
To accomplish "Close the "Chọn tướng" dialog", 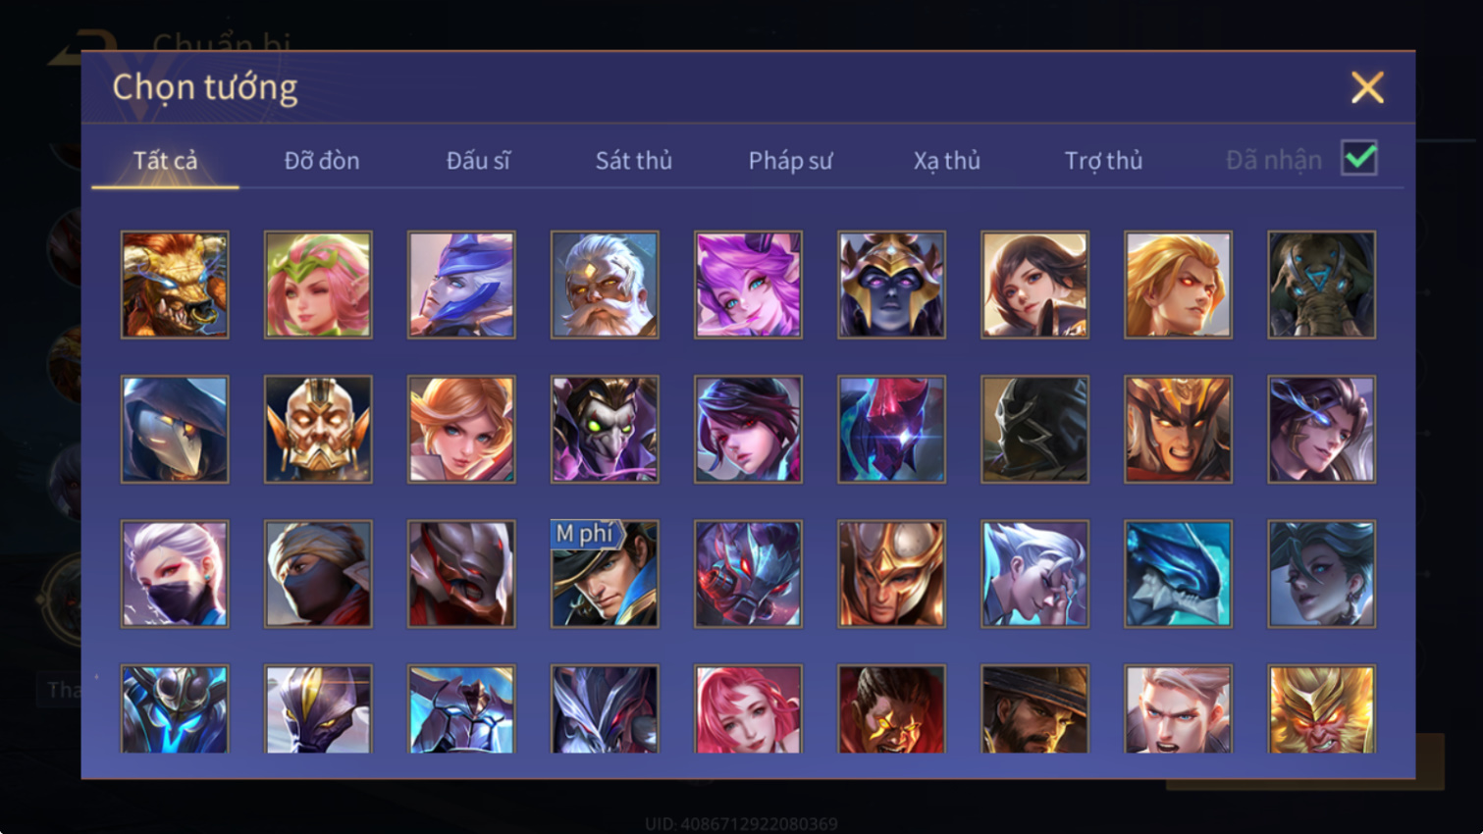I will pyautogui.click(x=1367, y=87).
